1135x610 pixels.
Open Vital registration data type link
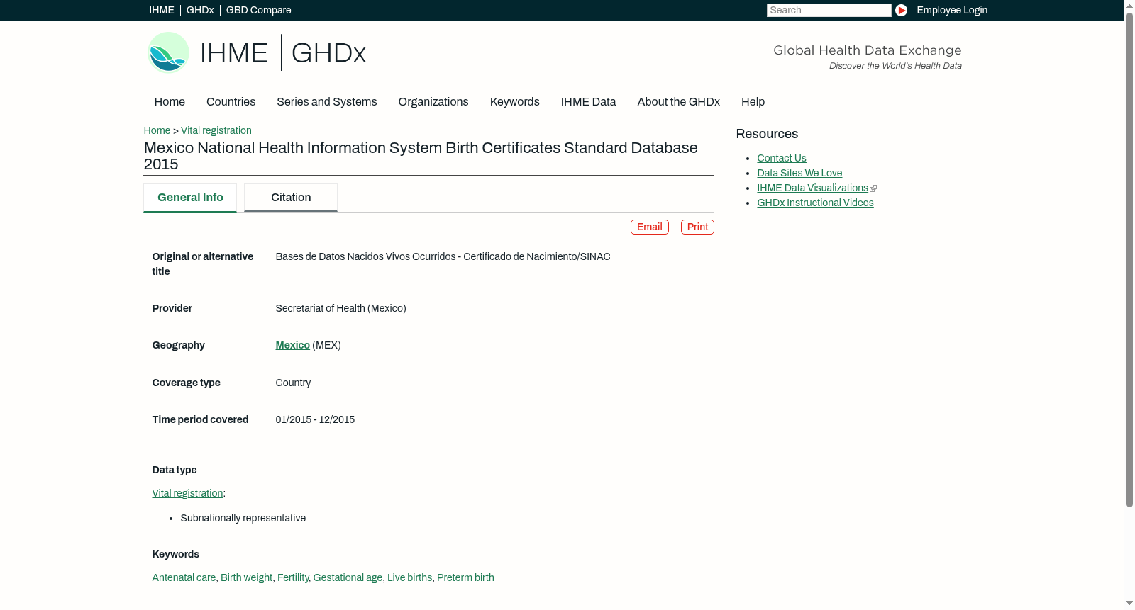[x=187, y=493]
